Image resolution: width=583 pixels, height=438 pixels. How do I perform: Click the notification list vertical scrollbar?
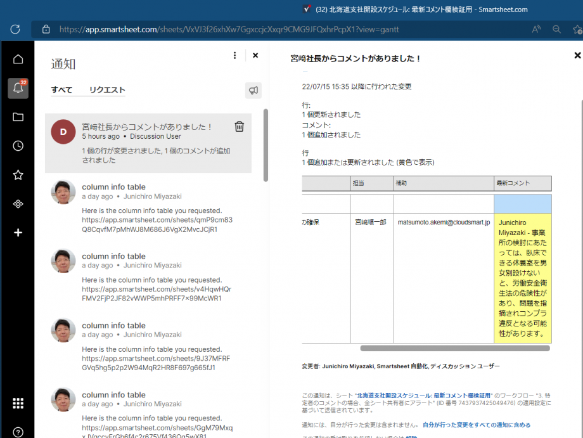[266, 145]
